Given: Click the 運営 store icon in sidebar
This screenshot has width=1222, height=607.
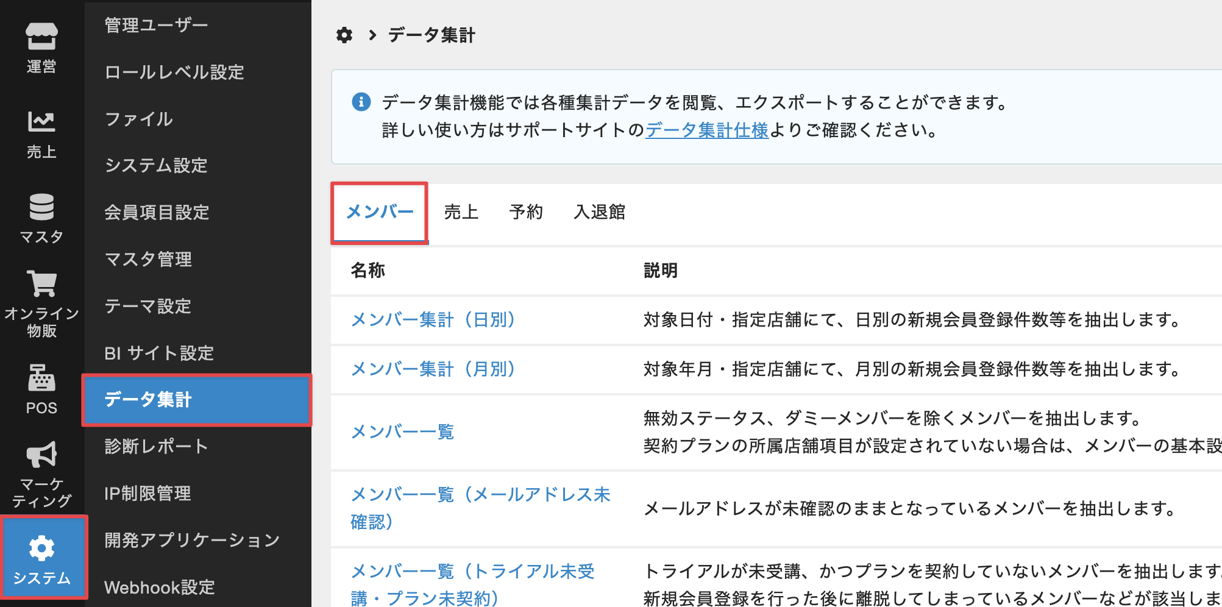Looking at the screenshot, I should [41, 37].
